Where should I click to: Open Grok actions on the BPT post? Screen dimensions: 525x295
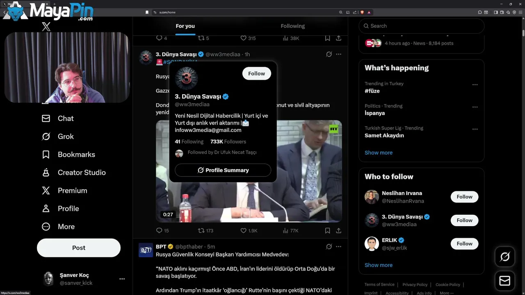pos(329,247)
